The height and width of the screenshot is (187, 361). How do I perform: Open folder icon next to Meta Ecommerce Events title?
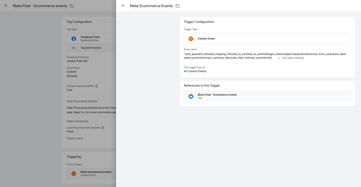tap(177, 6)
